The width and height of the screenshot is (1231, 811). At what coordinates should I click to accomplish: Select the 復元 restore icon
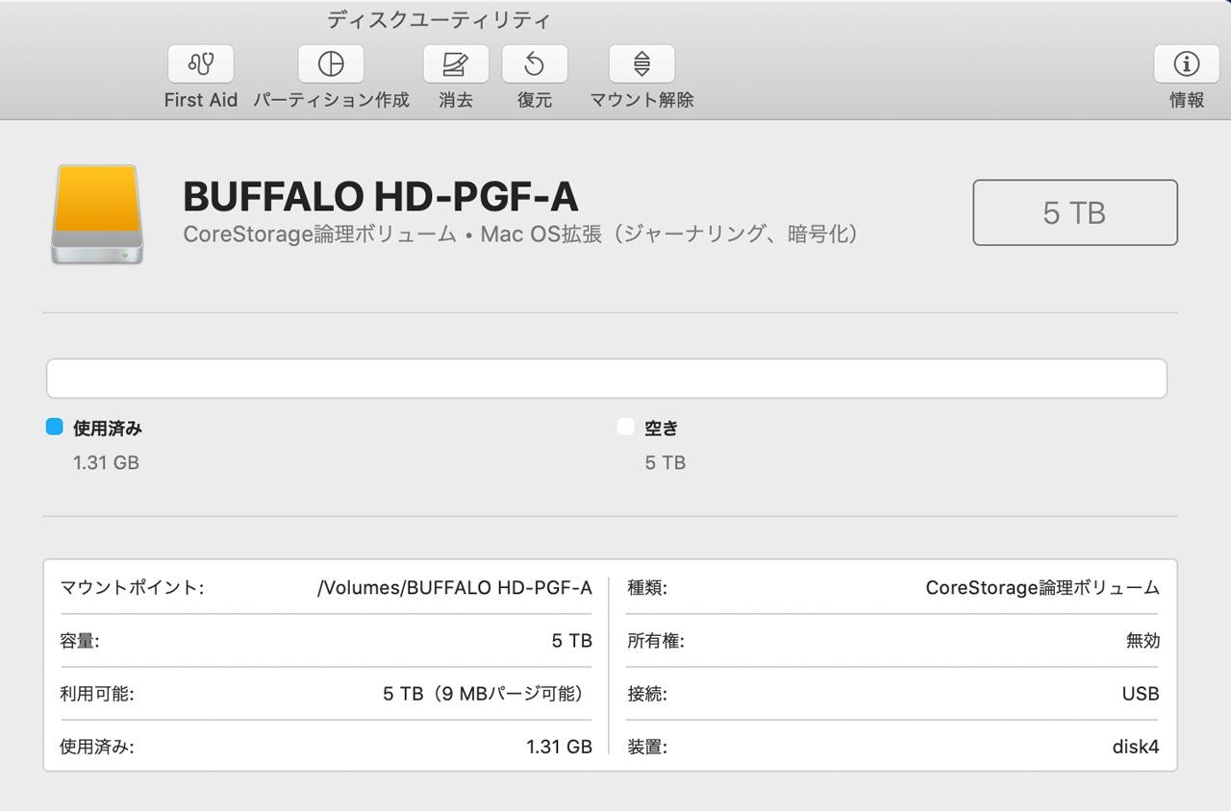pos(535,64)
